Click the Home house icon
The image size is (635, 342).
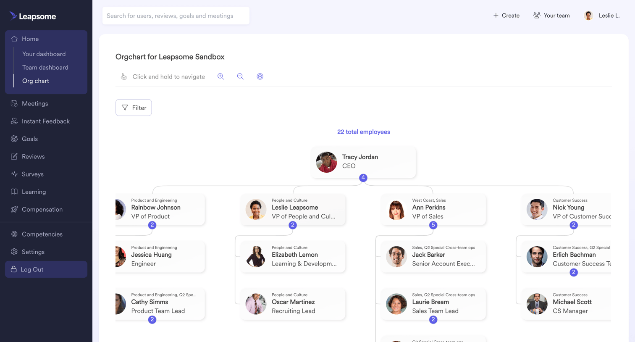coord(14,39)
